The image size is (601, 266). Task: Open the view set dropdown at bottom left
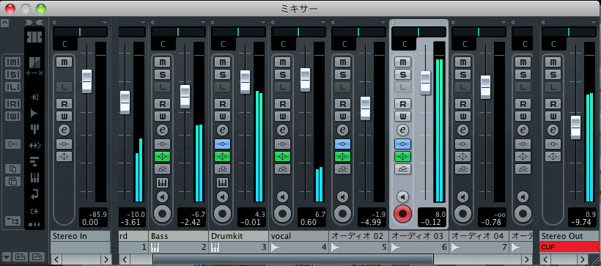[x=6, y=256]
